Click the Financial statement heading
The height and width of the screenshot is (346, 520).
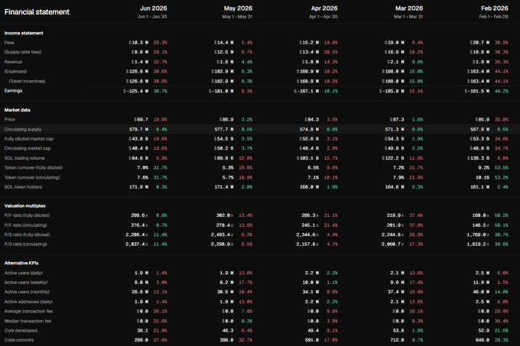[37, 12]
